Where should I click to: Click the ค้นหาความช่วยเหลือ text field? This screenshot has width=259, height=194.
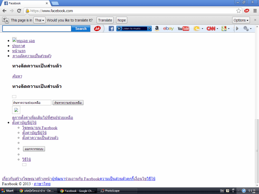pos(32,103)
